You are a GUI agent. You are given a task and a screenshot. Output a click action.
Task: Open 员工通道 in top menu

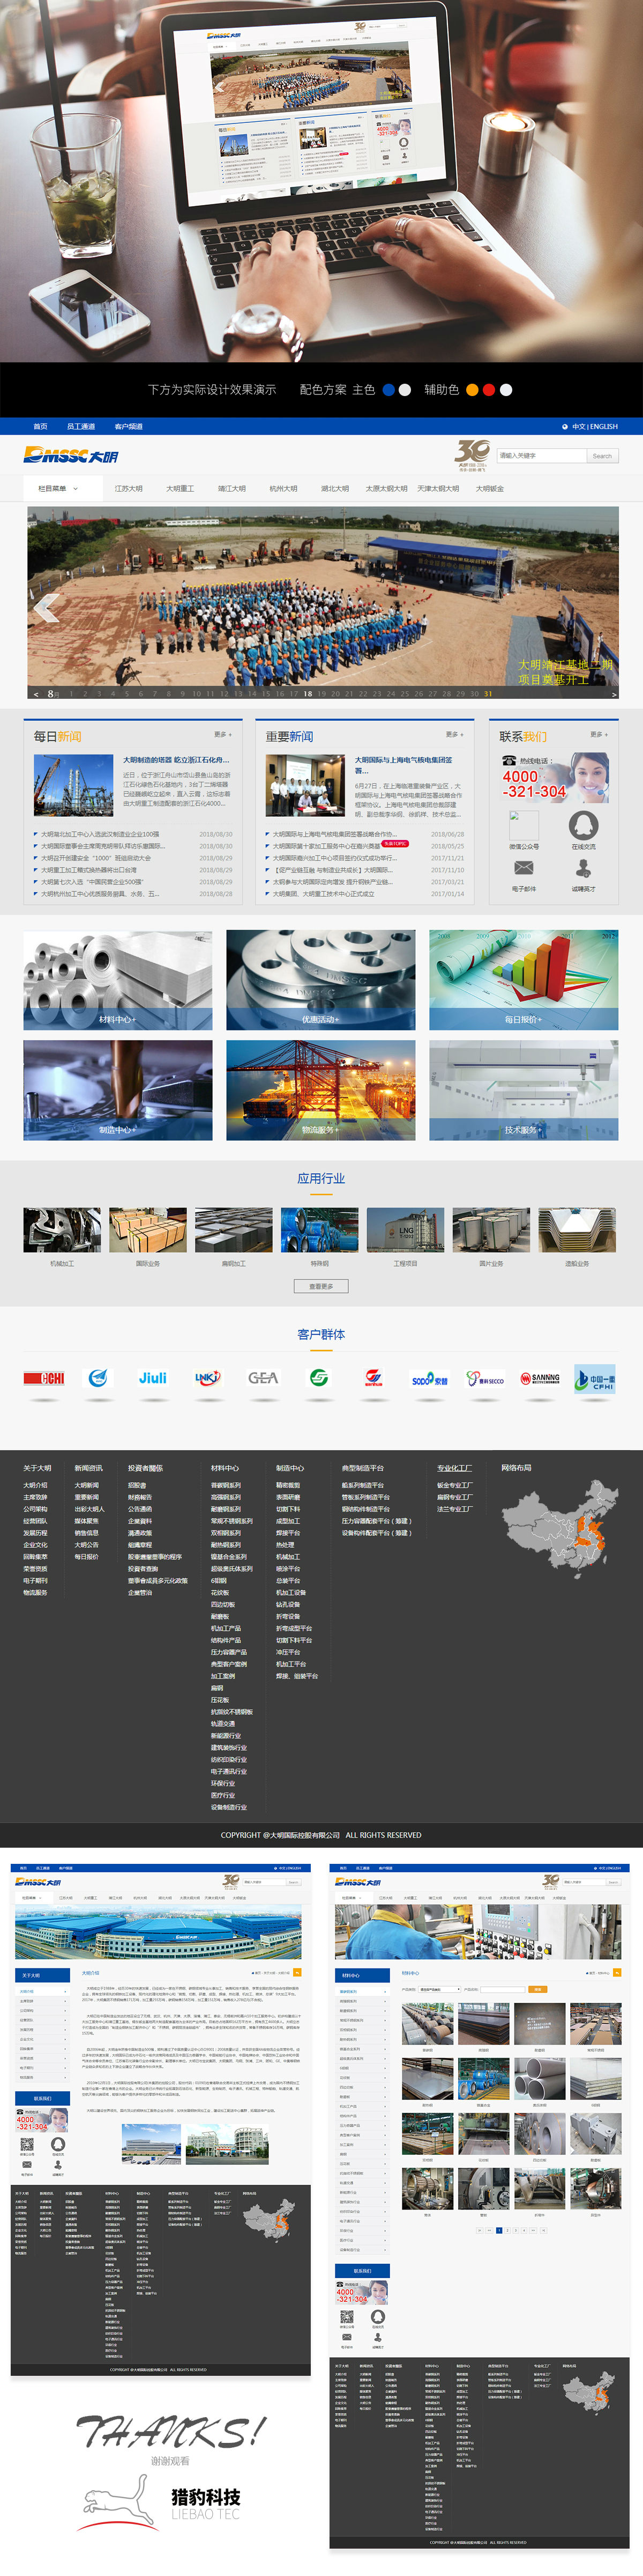point(81,427)
